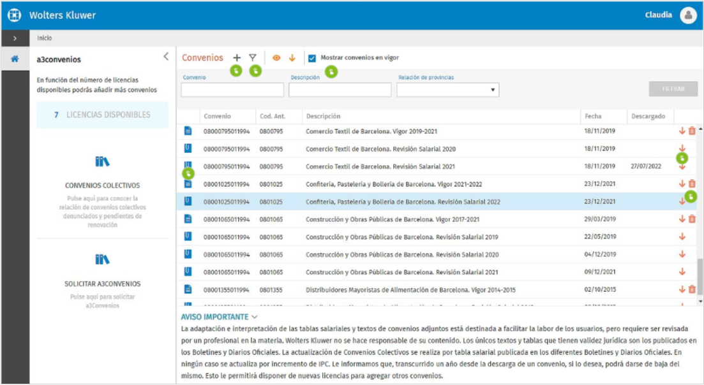This screenshot has height=385, width=704.
Task: Click the 27/07/2022 Descargado date cell
Action: tap(646, 166)
